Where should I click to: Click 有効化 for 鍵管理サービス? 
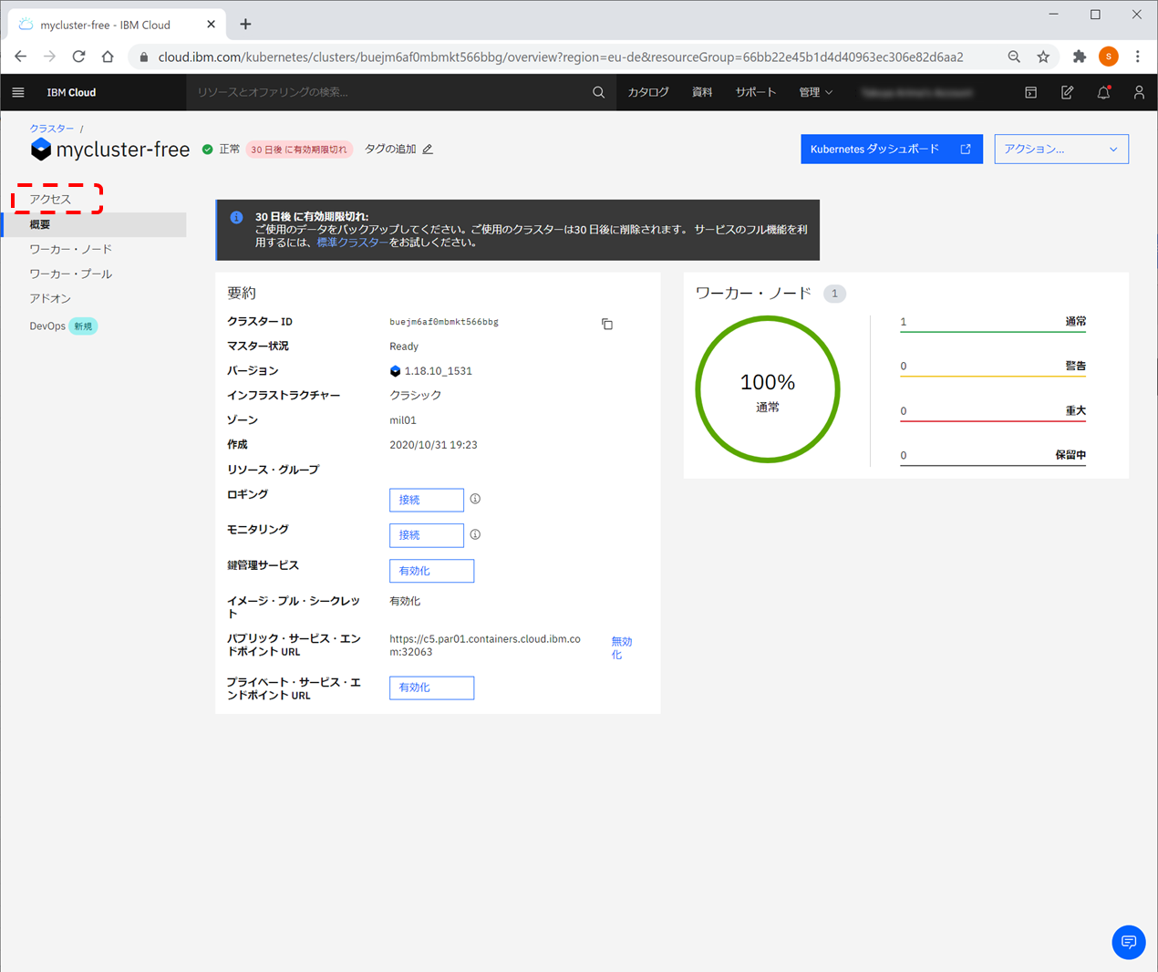pyautogui.click(x=431, y=571)
